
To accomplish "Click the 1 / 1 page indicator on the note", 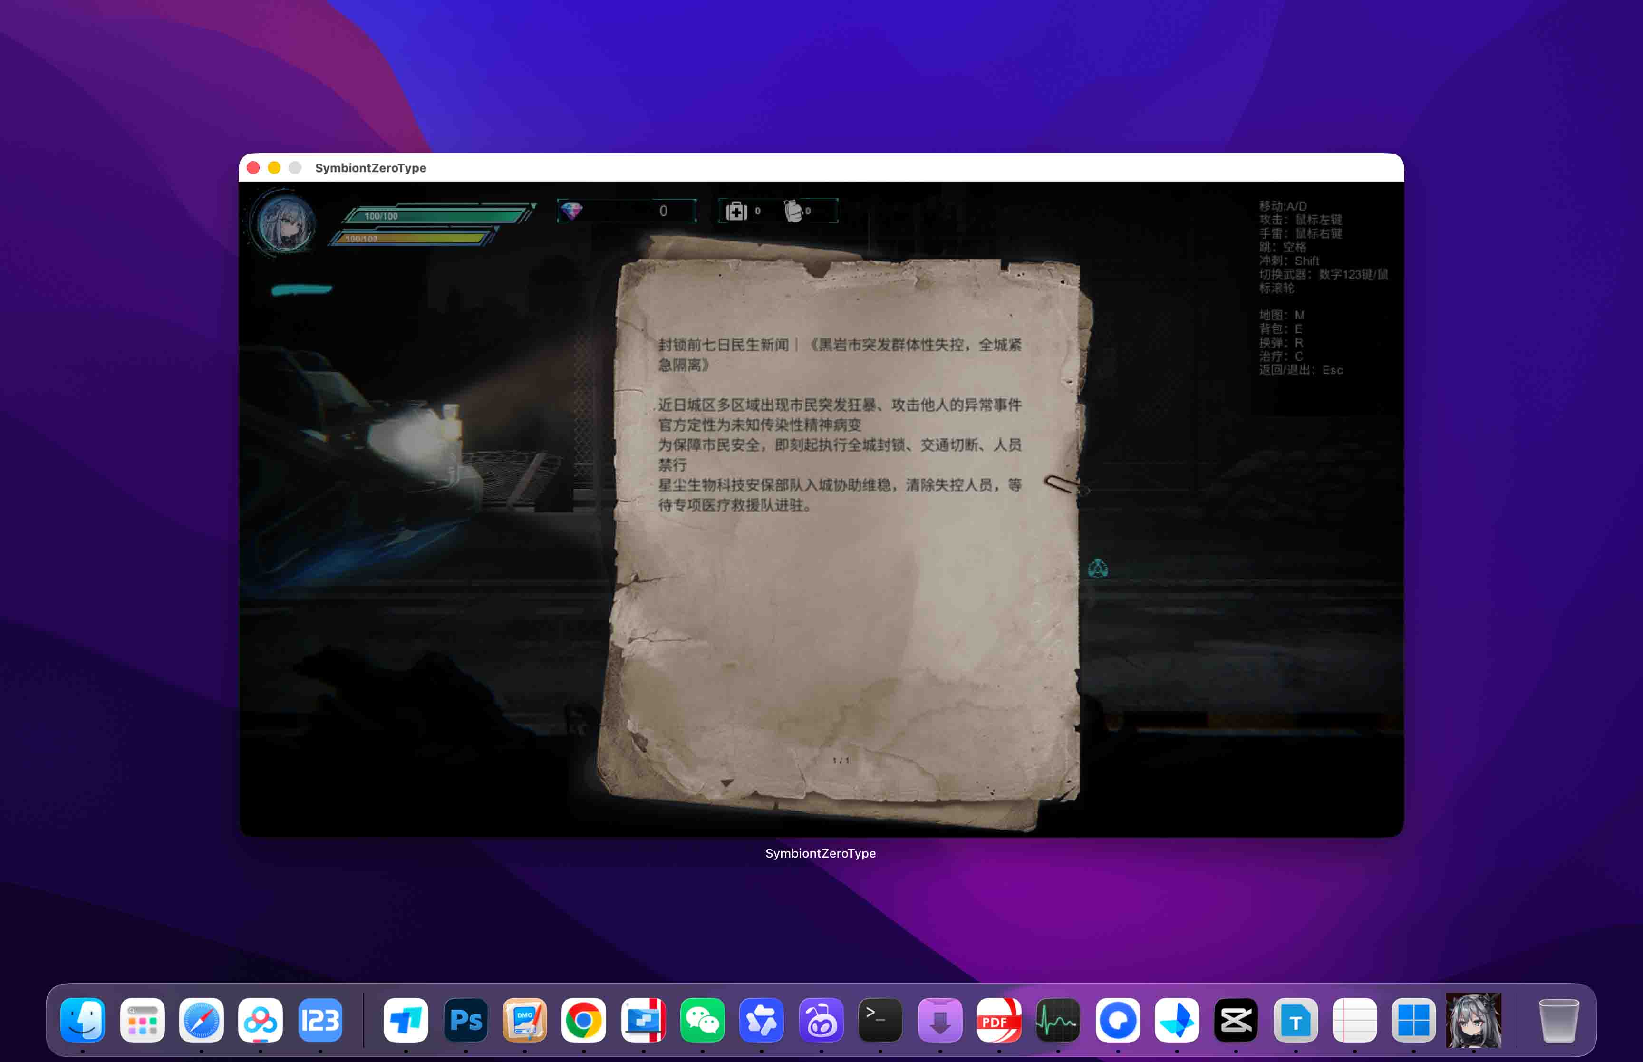I will coord(841,760).
